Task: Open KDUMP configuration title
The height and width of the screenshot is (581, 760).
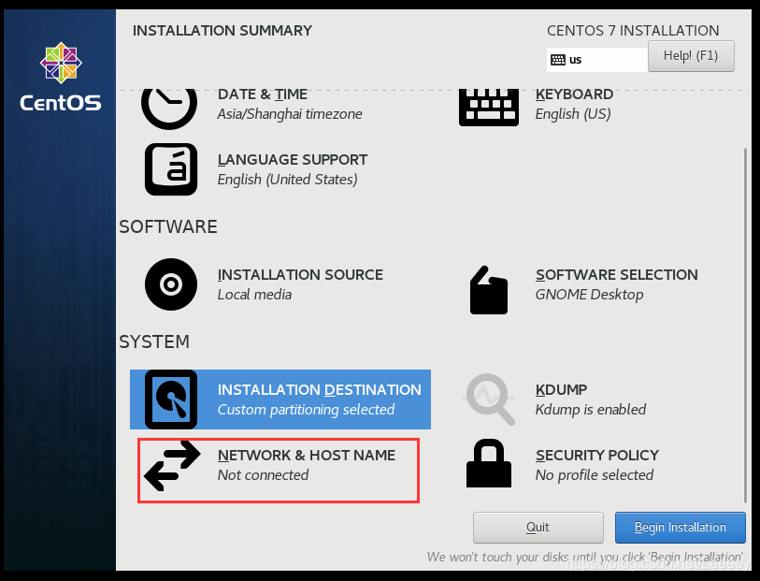Action: point(561,389)
